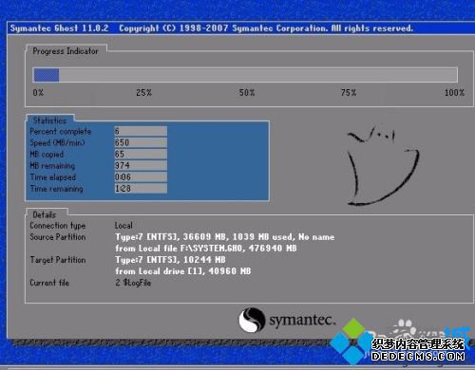Click the 75% progress marker
Image resolution: width=475 pixels, height=370 pixels.
349,93
